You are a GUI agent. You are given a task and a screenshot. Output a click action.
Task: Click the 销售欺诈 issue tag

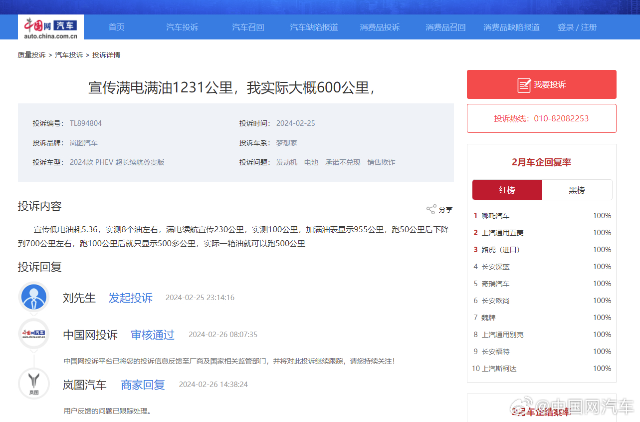(x=381, y=162)
